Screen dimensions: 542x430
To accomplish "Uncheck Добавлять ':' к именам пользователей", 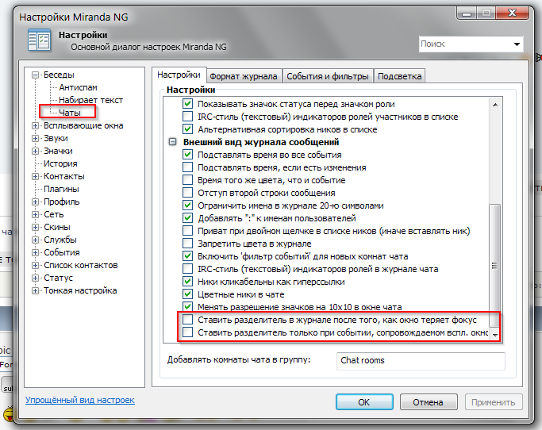I will click(188, 218).
